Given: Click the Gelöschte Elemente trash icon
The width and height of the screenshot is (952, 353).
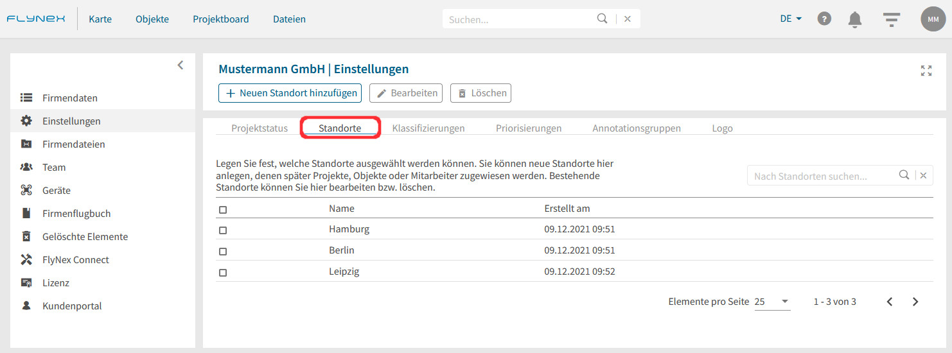Looking at the screenshot, I should (x=26, y=236).
